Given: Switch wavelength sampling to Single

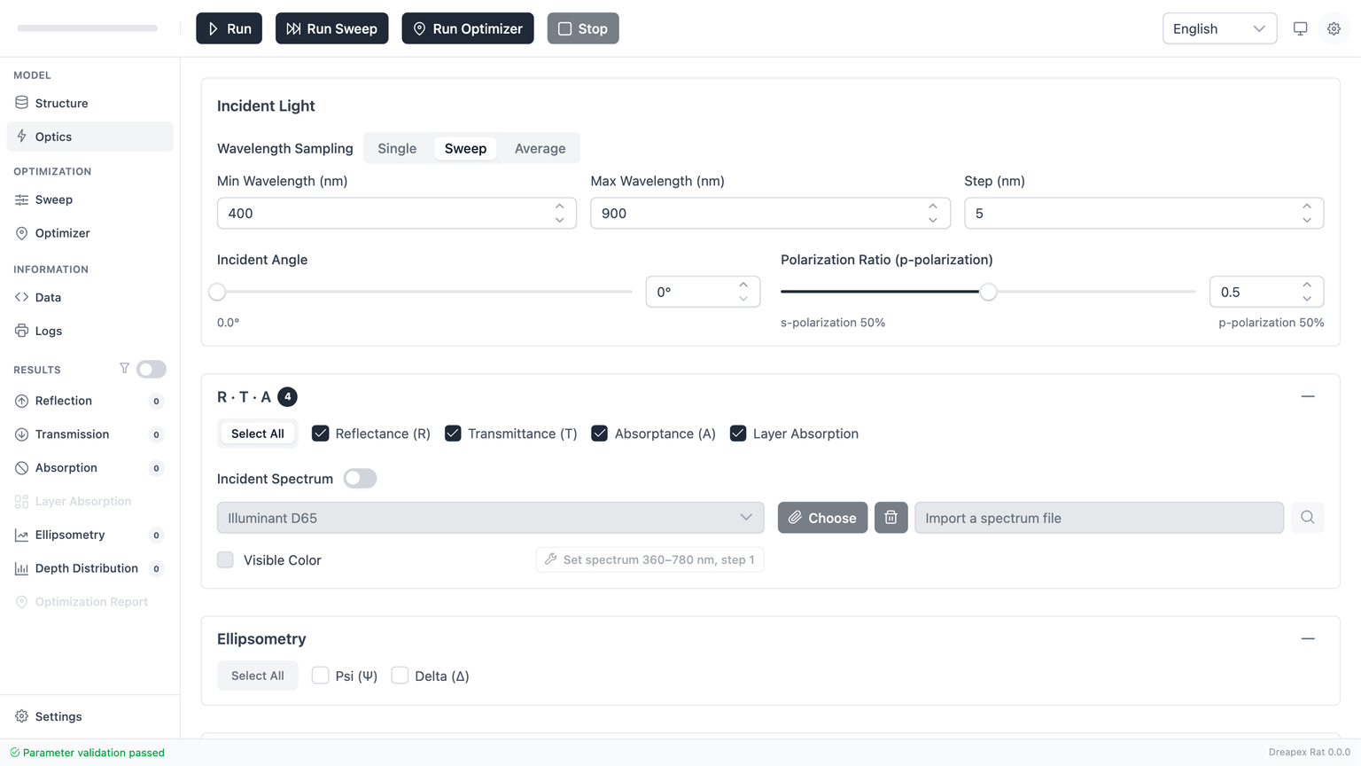Looking at the screenshot, I should point(397,148).
